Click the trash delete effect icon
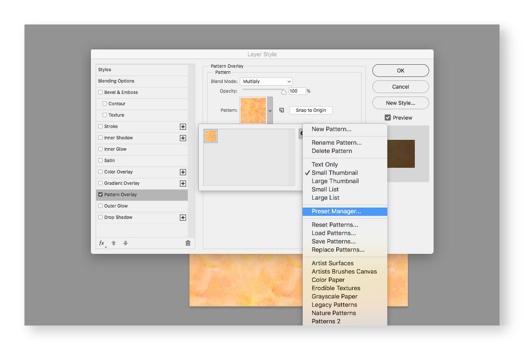Image resolution: width=524 pixels, height=350 pixels. 188,243
